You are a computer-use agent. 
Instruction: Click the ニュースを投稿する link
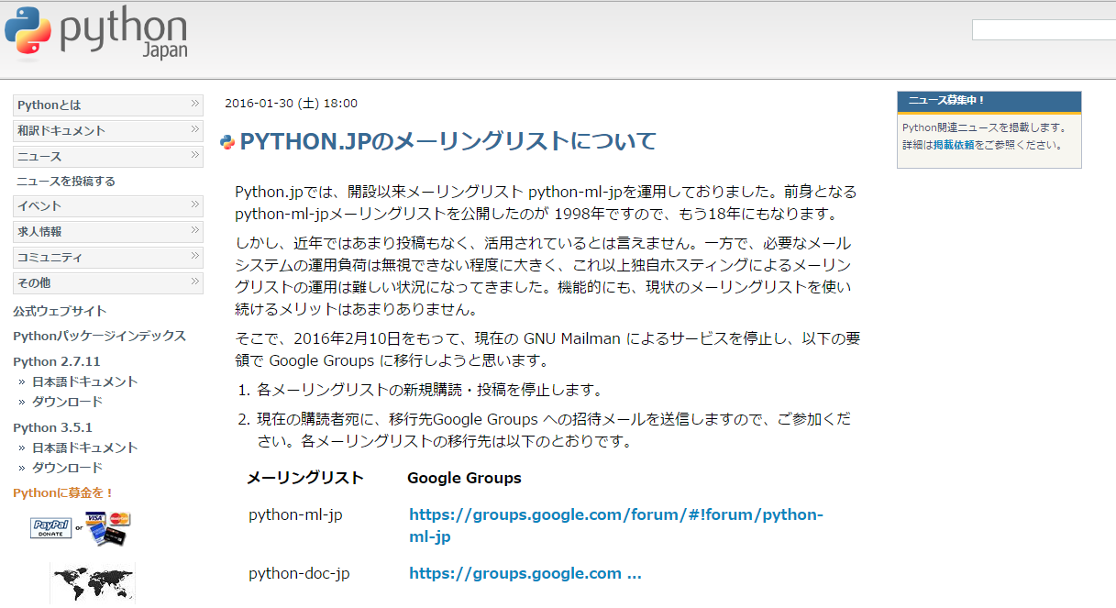click(x=66, y=182)
